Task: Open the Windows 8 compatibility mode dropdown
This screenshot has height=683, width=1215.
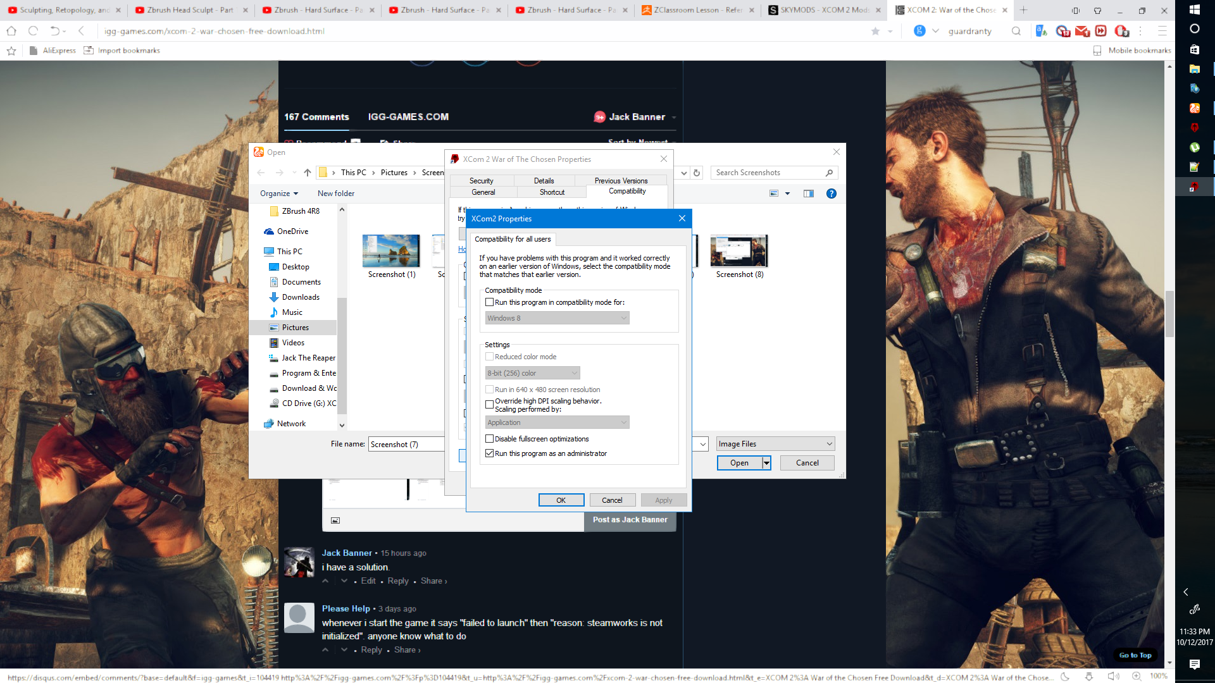Action: tap(557, 318)
